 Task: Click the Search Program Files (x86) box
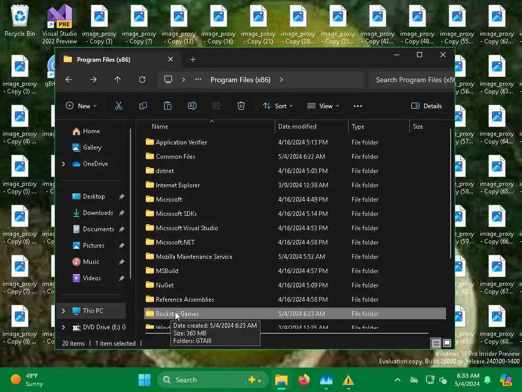[412, 80]
